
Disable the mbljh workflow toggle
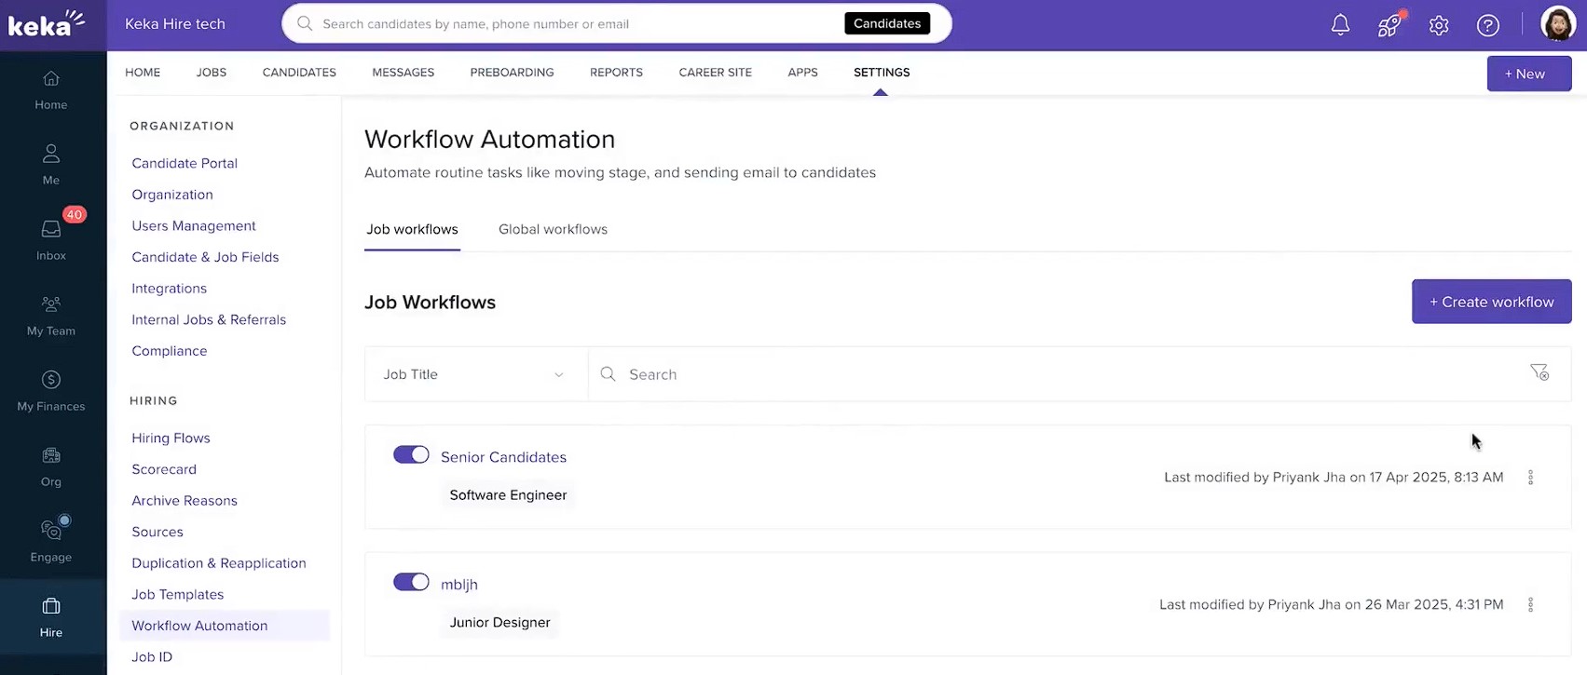411,582
